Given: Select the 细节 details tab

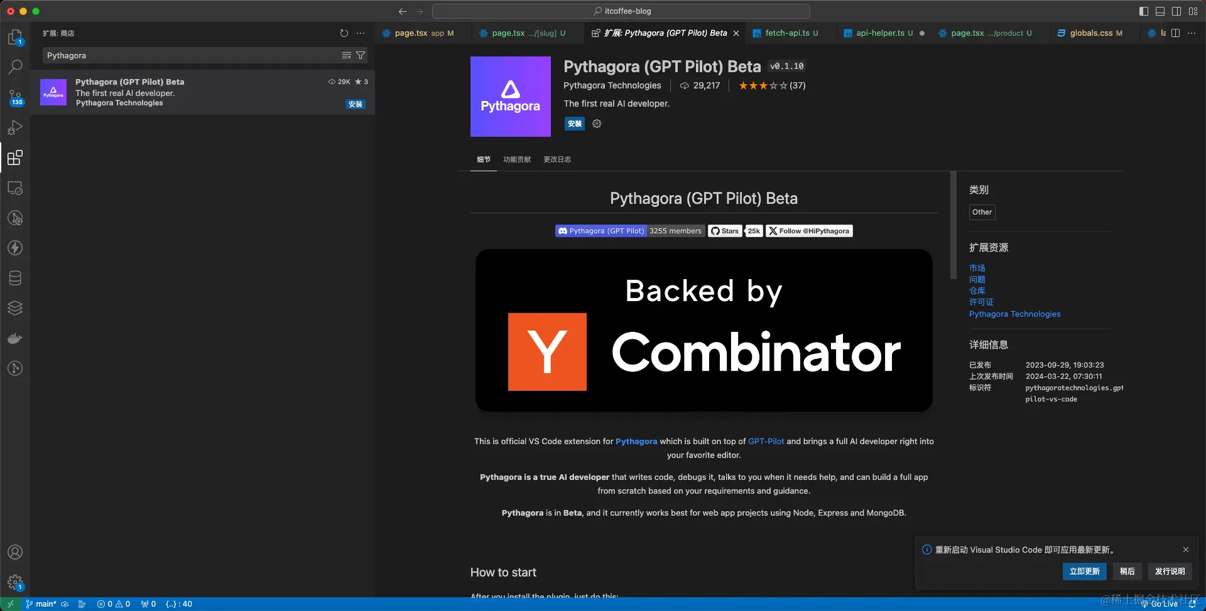Looking at the screenshot, I should (484, 159).
